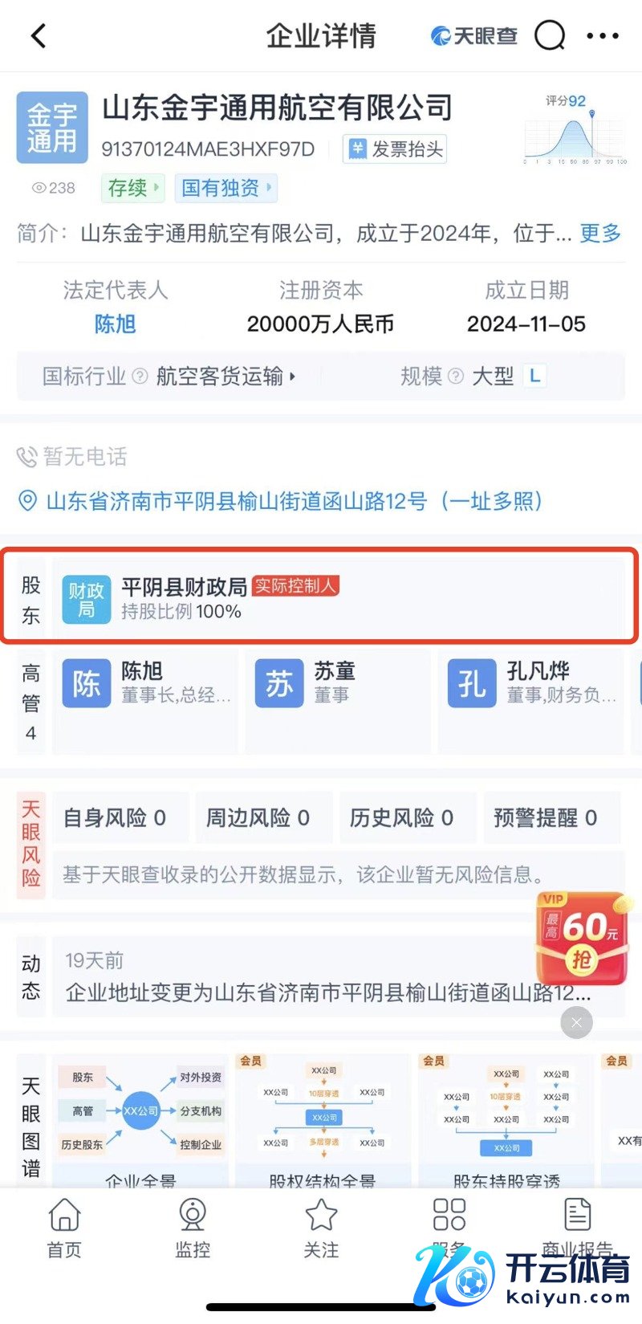
Task: Open the three-dot more options menu
Action: click(x=603, y=36)
